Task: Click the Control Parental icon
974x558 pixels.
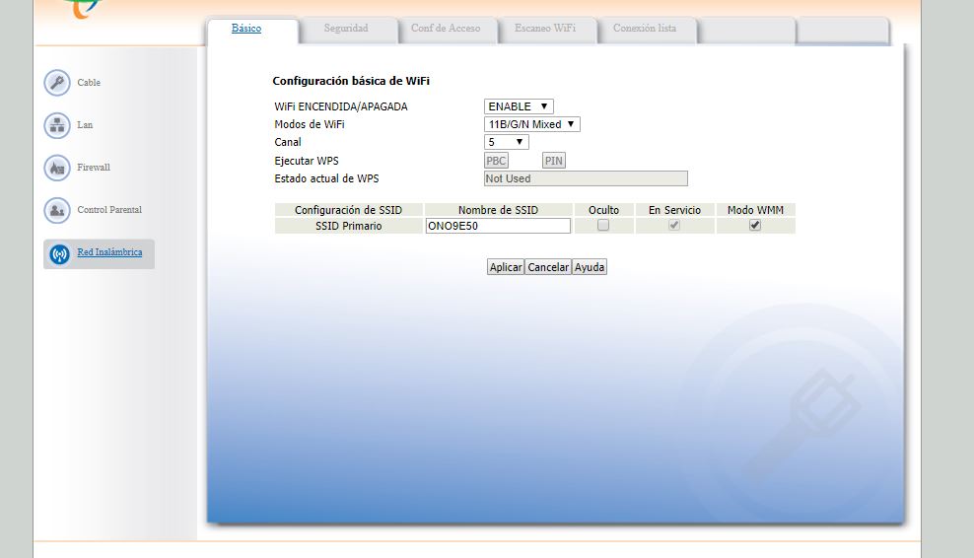Action: 57,210
